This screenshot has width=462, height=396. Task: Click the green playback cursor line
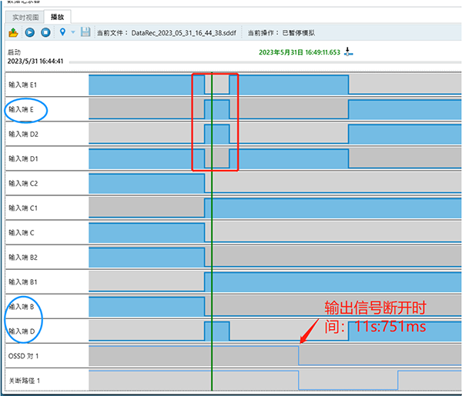[x=212, y=231]
